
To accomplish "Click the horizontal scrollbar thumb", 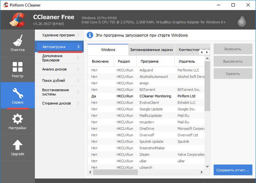I will pyautogui.click(x=116, y=172).
